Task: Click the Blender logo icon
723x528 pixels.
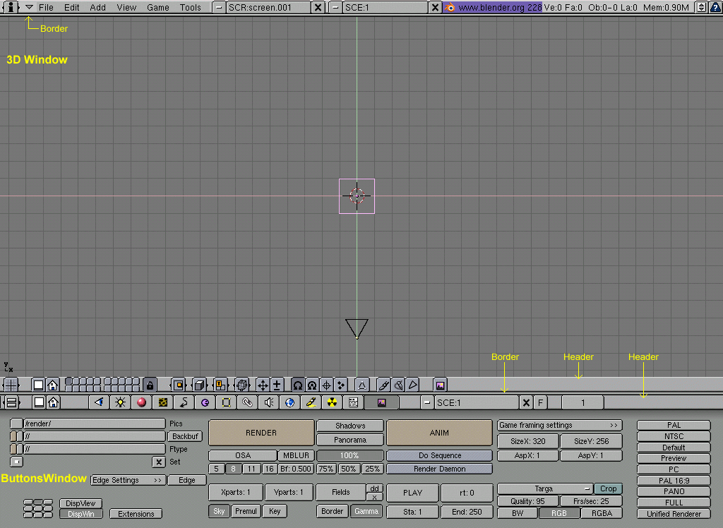Action: pyautogui.click(x=450, y=7)
